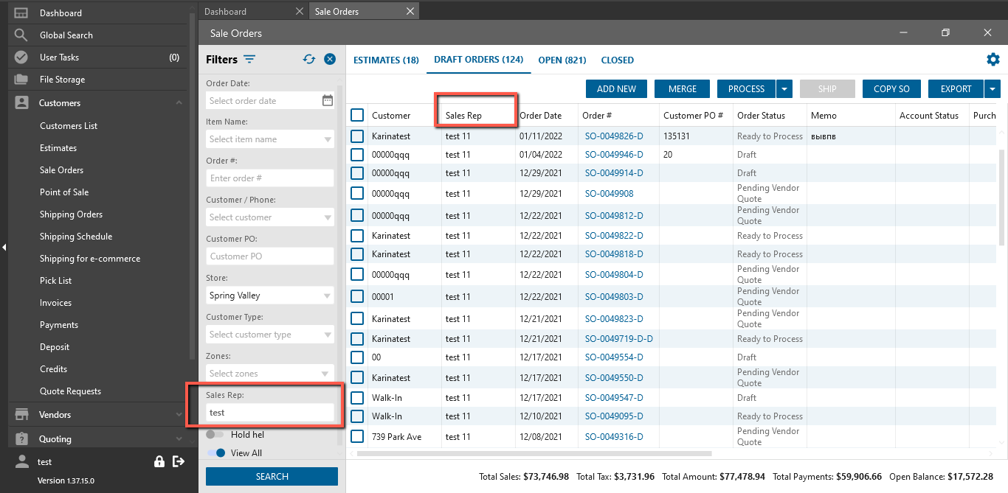
Task: Collapse the Customers section in sidebar
Action: tap(179, 103)
